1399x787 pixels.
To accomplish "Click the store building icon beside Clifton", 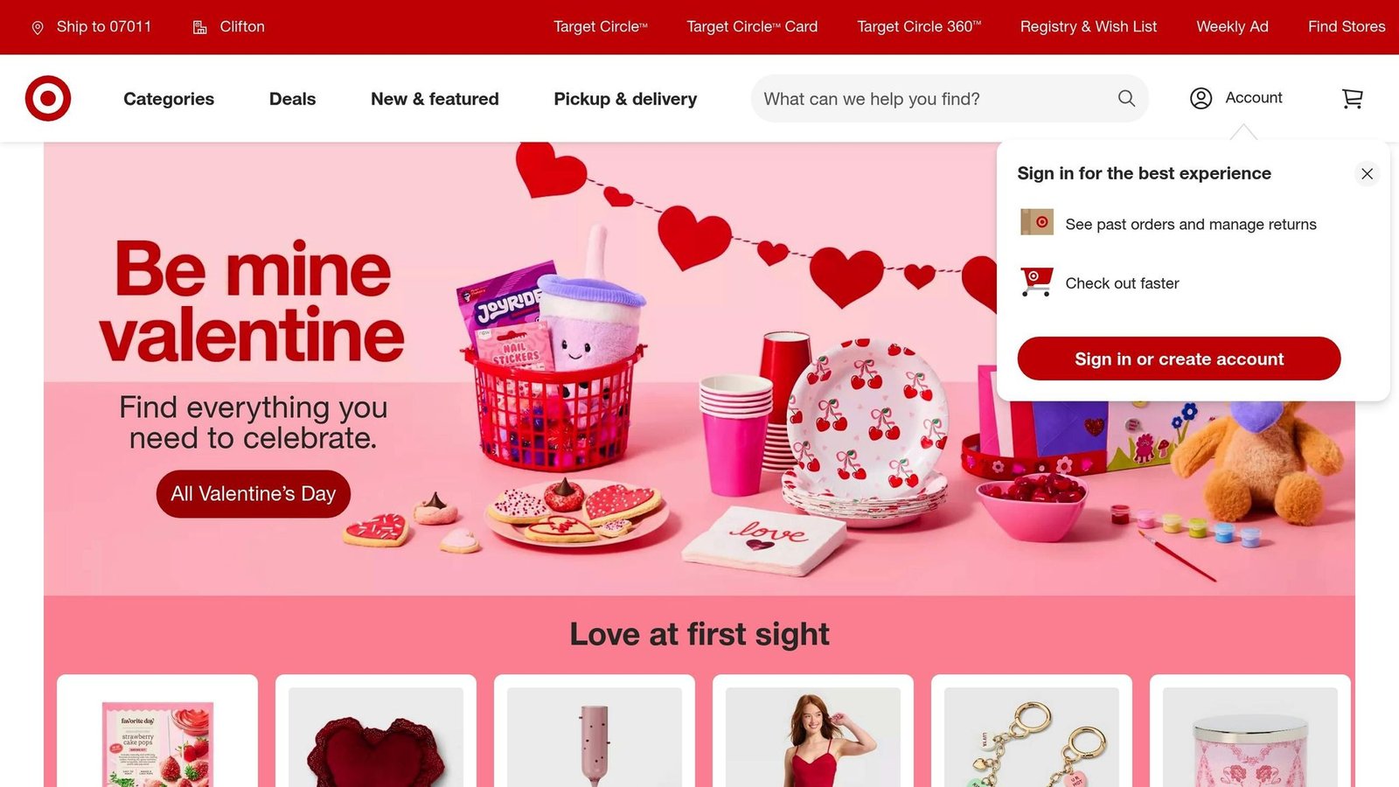I will pyautogui.click(x=200, y=27).
